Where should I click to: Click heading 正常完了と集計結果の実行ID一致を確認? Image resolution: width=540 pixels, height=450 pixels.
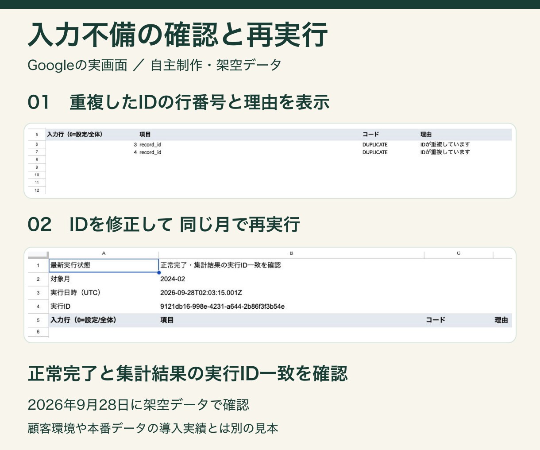[x=188, y=373]
